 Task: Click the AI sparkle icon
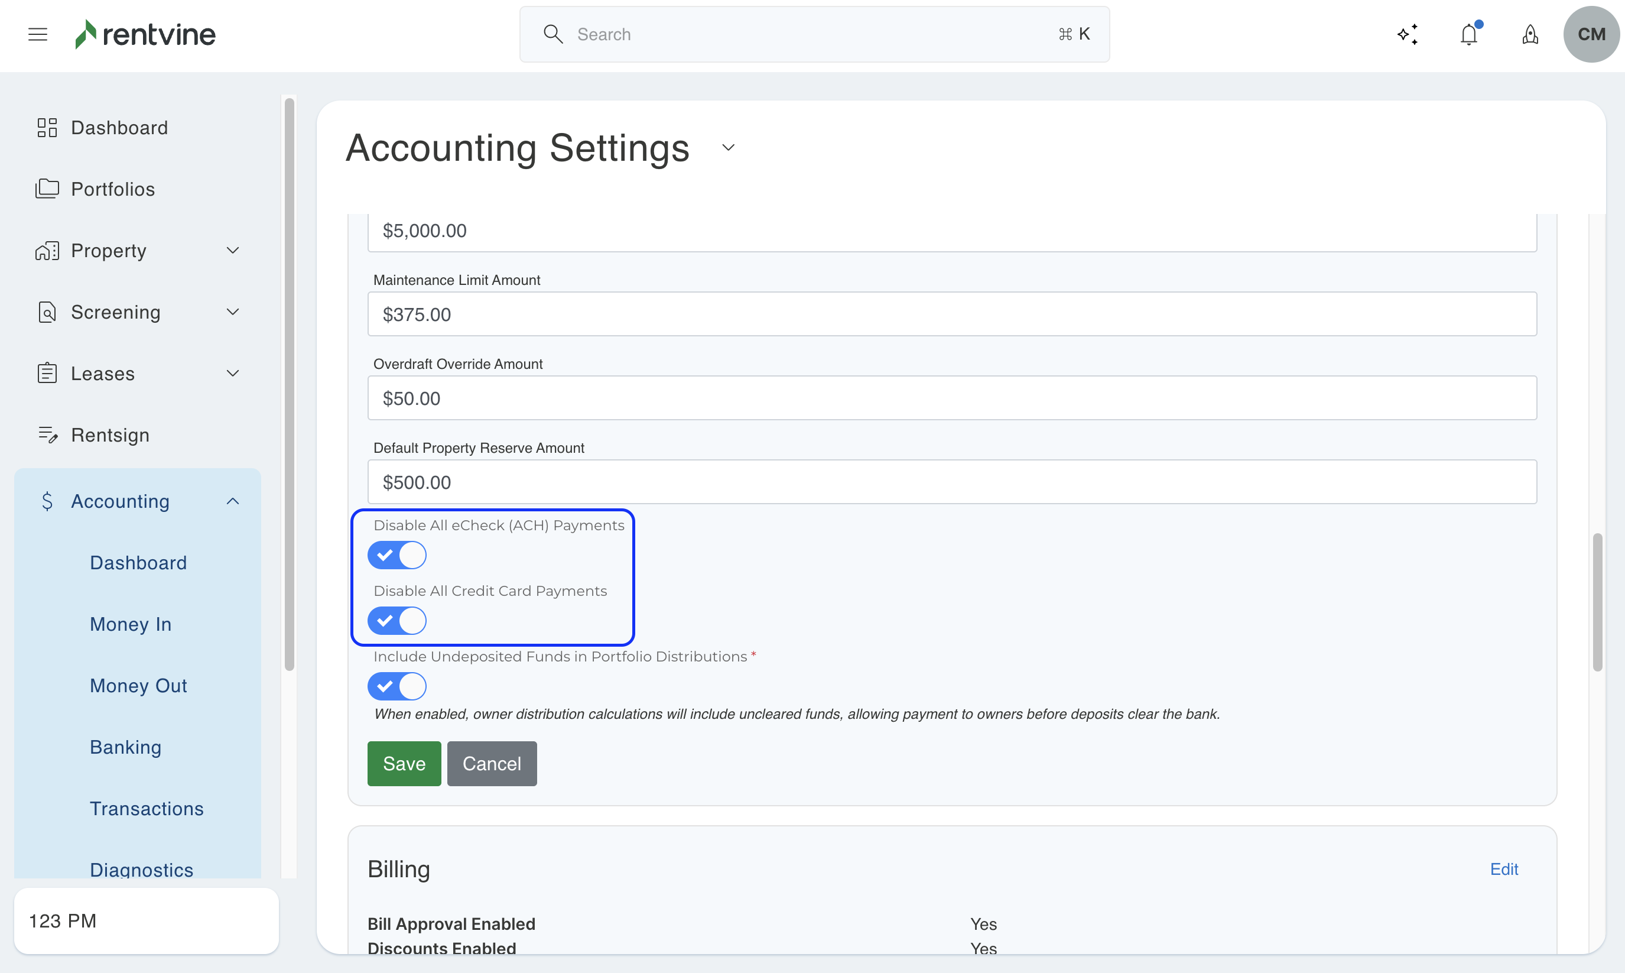[x=1408, y=34]
